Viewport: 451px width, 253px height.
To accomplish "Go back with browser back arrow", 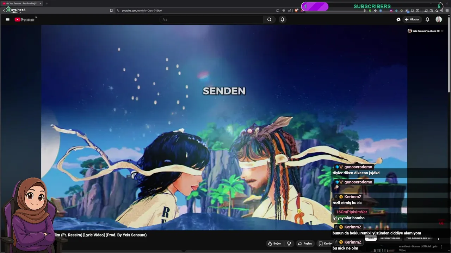I will point(4,11).
